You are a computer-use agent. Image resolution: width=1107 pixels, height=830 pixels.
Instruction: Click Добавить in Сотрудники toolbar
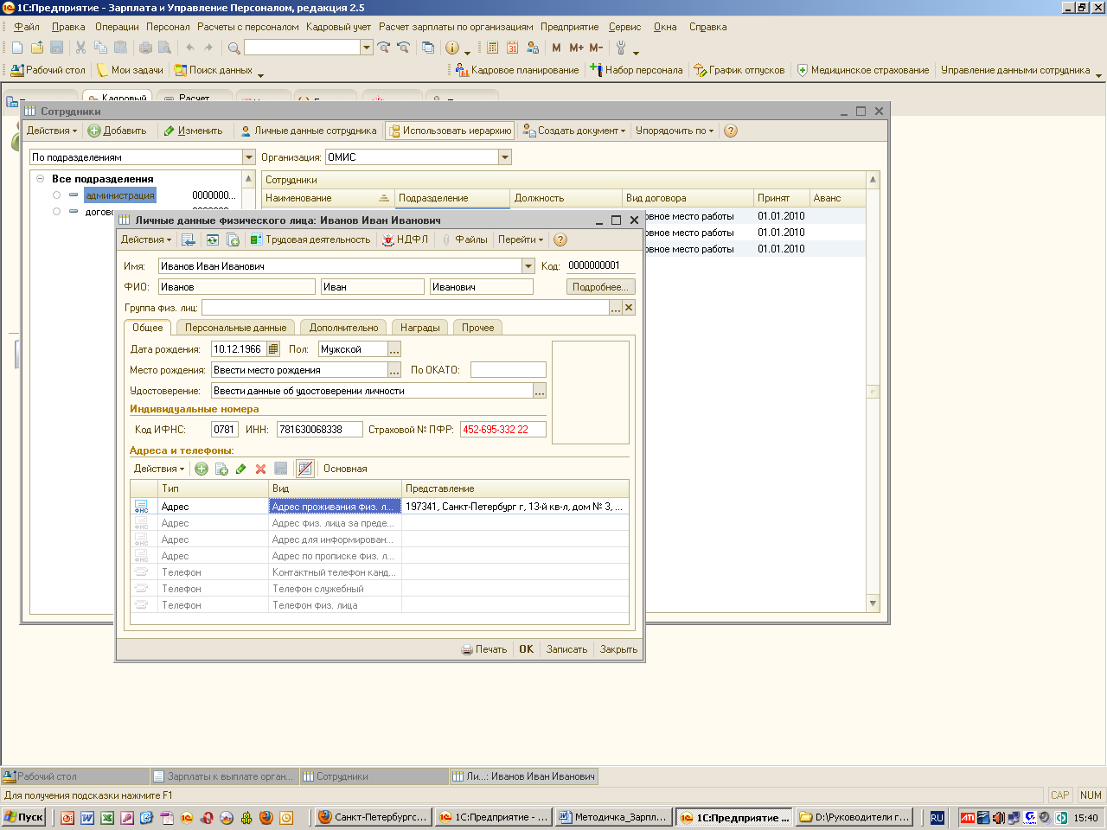pyautogui.click(x=118, y=131)
